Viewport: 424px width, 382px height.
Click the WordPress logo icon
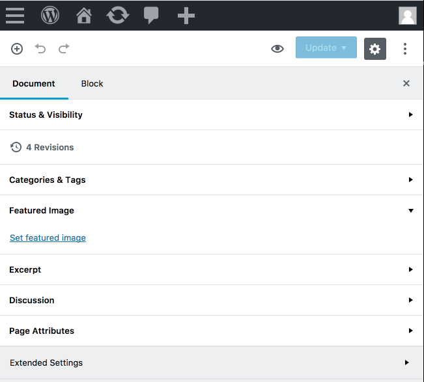[50, 15]
